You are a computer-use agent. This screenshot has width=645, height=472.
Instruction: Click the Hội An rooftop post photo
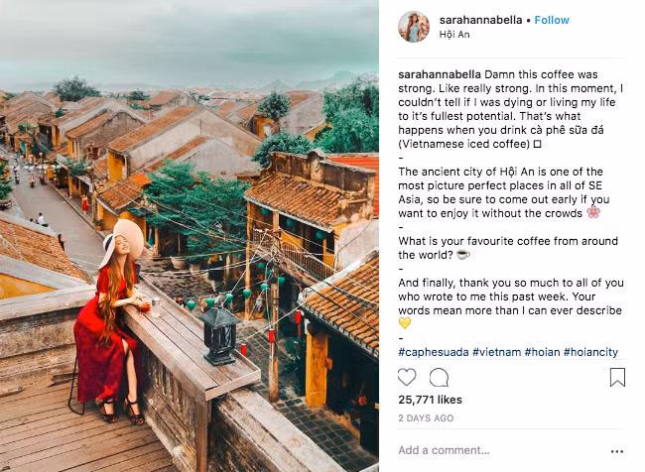189,236
